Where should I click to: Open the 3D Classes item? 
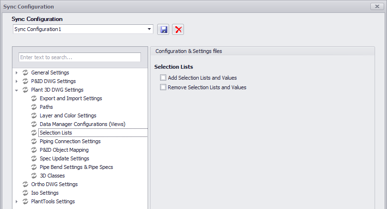[x=53, y=176]
